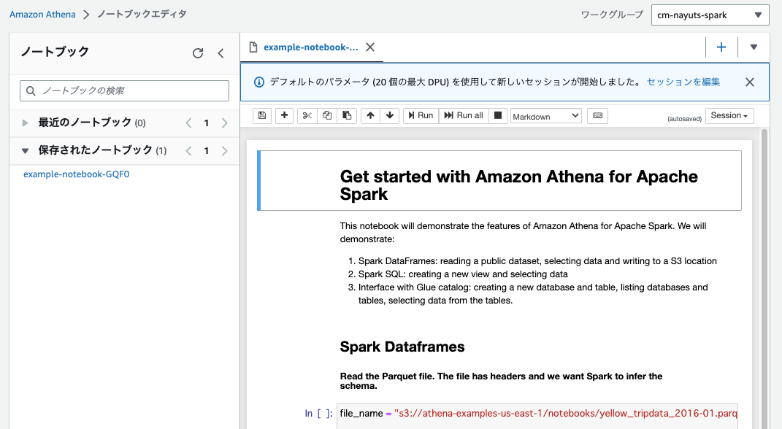Collapse the 保存されたノートブック section
The width and height of the screenshot is (782, 429).
26,150
